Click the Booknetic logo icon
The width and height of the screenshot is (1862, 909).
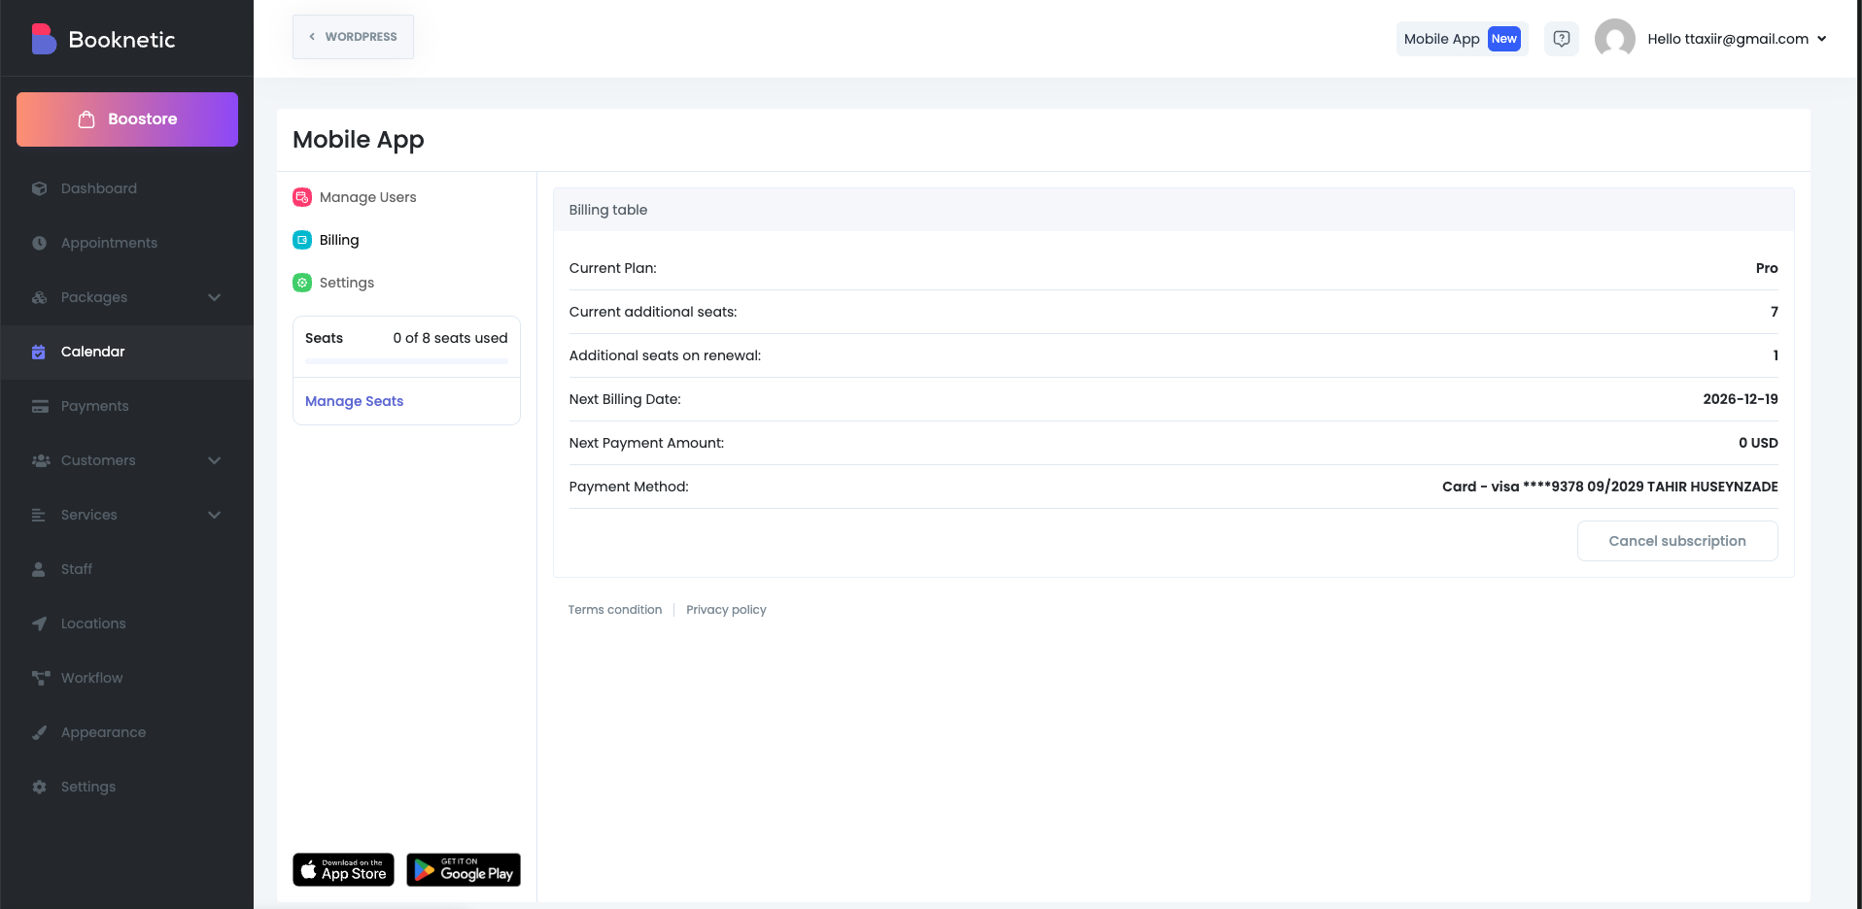click(x=44, y=39)
